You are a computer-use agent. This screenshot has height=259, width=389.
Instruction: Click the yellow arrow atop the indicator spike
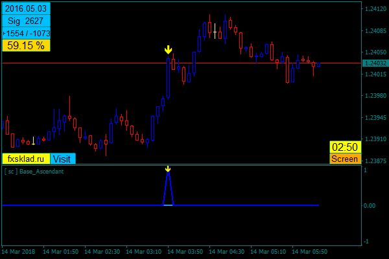[x=168, y=169]
